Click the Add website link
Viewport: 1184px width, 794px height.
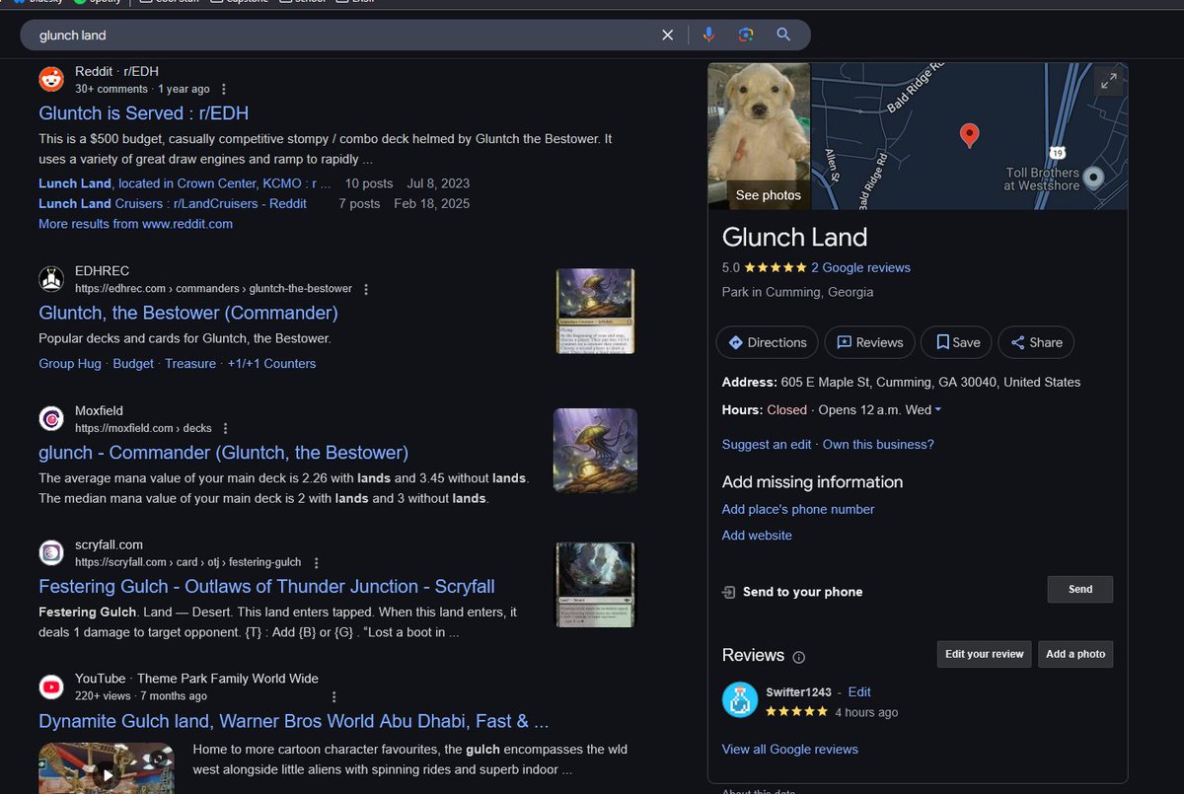(757, 535)
